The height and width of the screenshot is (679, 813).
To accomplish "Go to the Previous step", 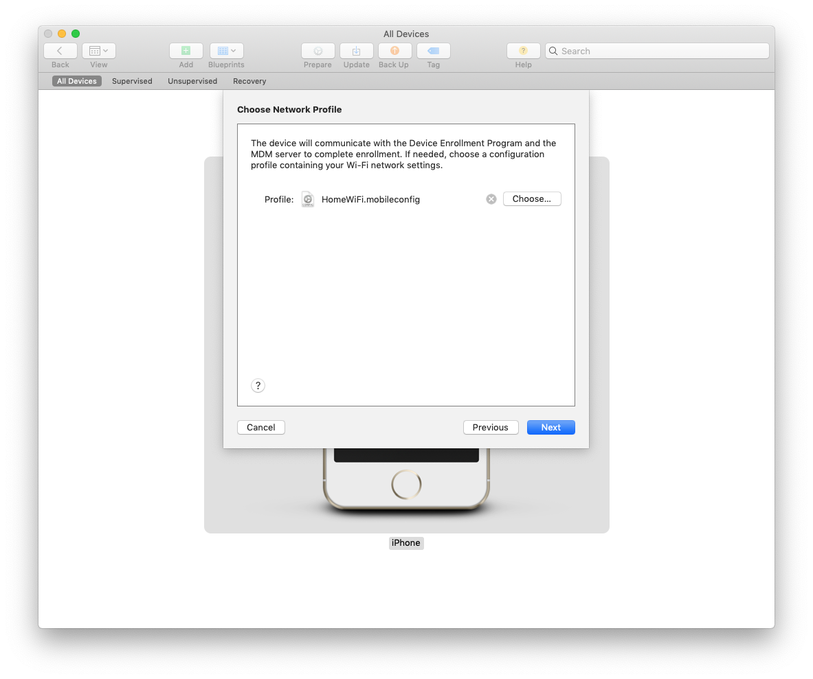I will pyautogui.click(x=490, y=427).
